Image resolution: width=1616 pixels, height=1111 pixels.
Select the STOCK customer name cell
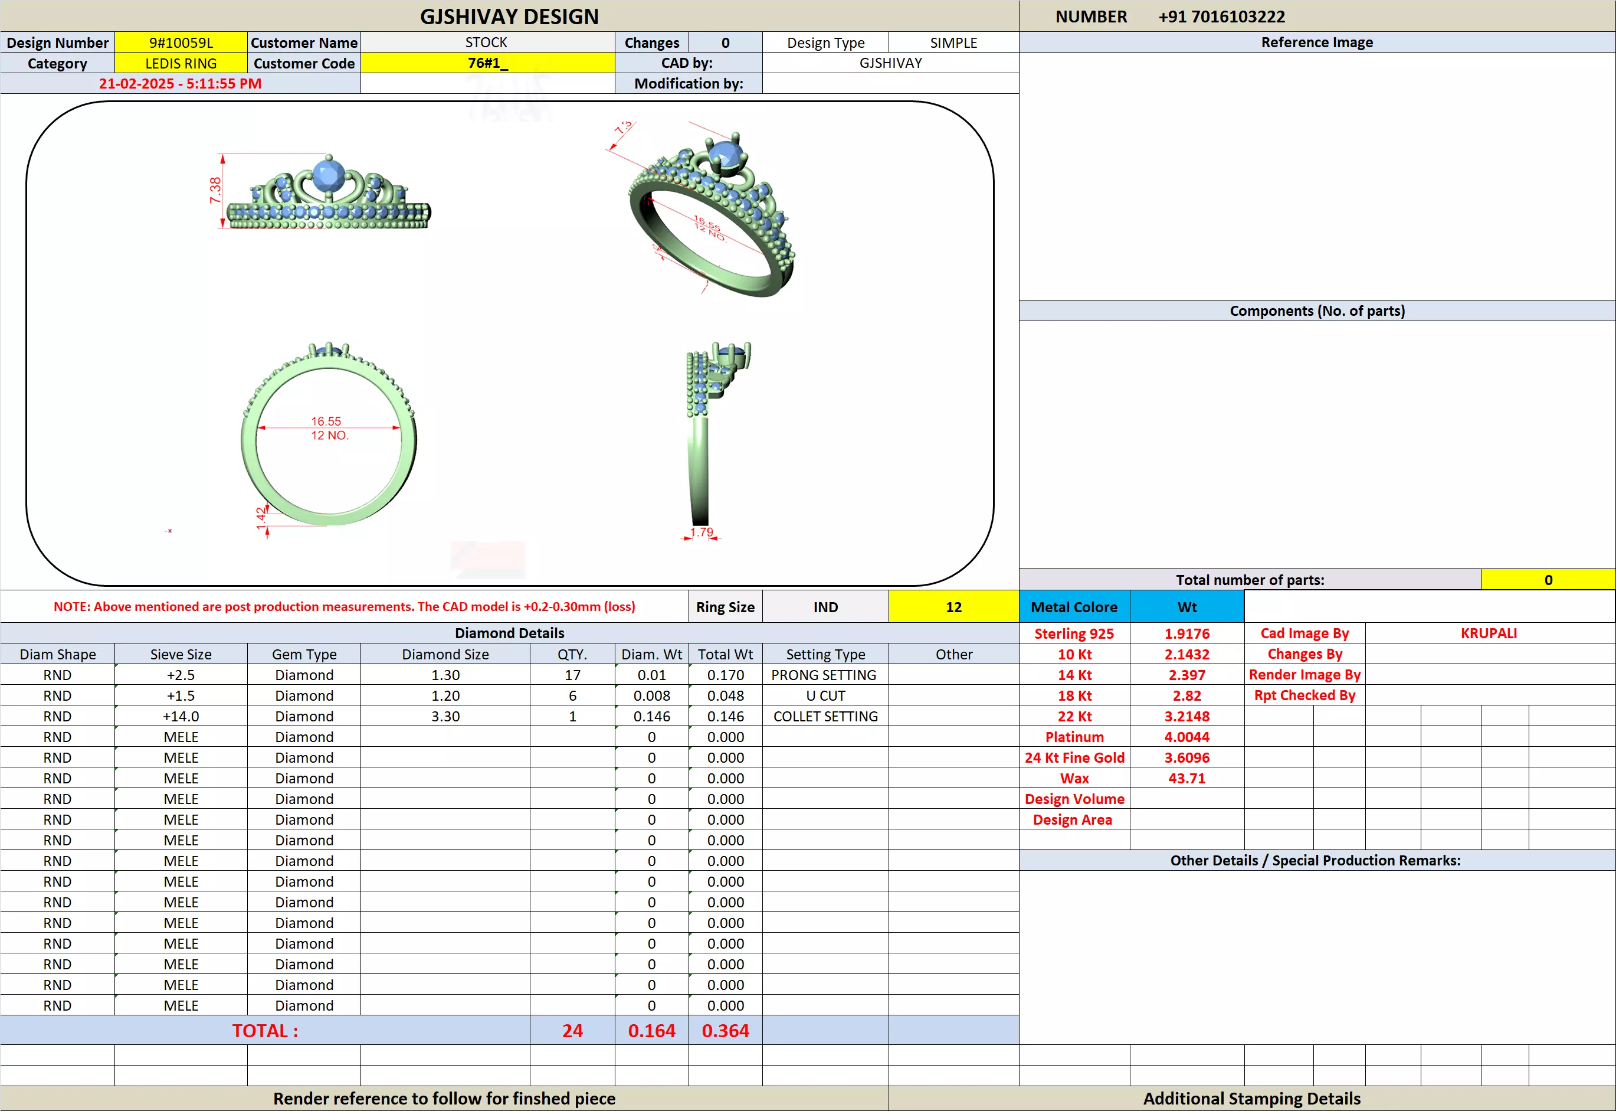pos(487,43)
